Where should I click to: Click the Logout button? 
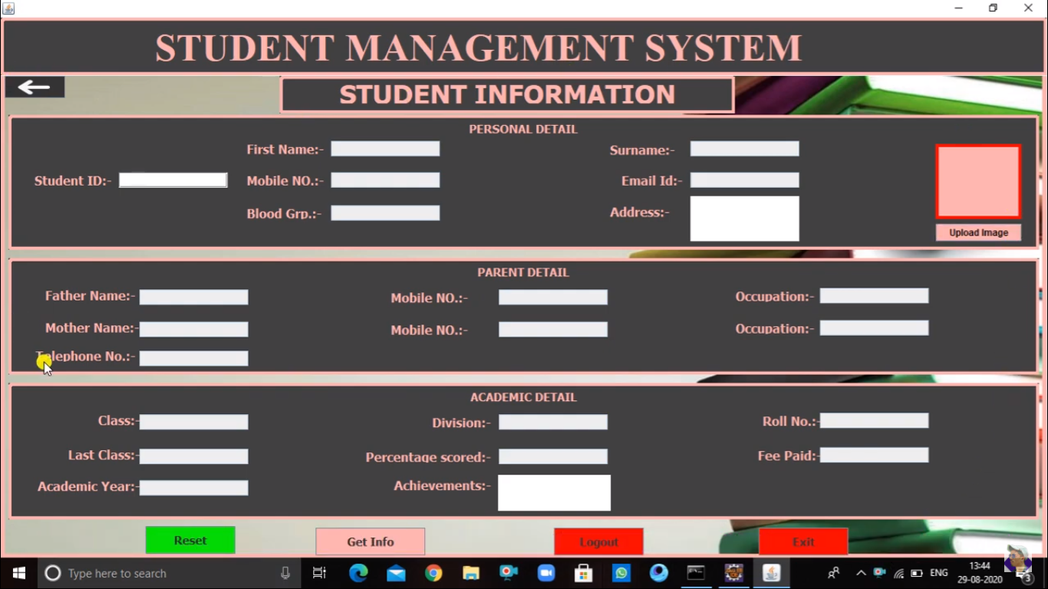(598, 541)
